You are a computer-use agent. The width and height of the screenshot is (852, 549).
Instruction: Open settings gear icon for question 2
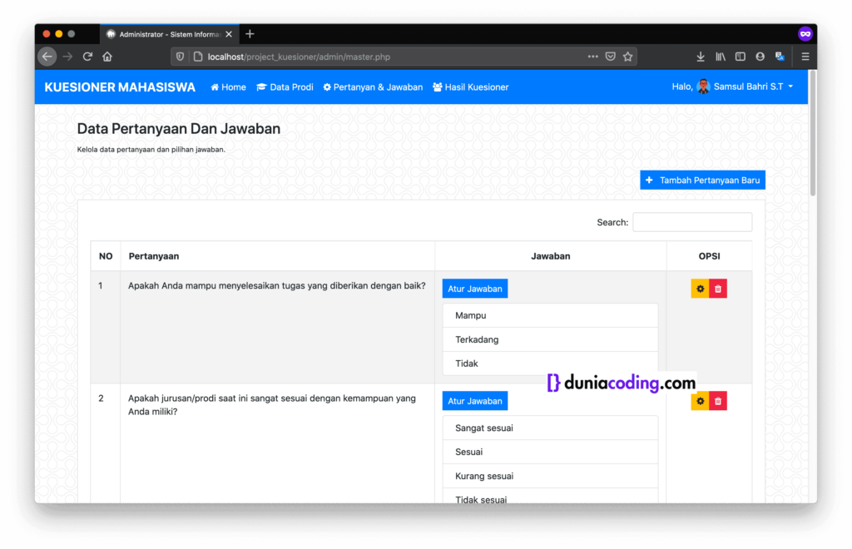click(x=700, y=400)
